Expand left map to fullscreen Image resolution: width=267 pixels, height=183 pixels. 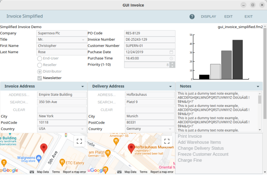(79, 142)
